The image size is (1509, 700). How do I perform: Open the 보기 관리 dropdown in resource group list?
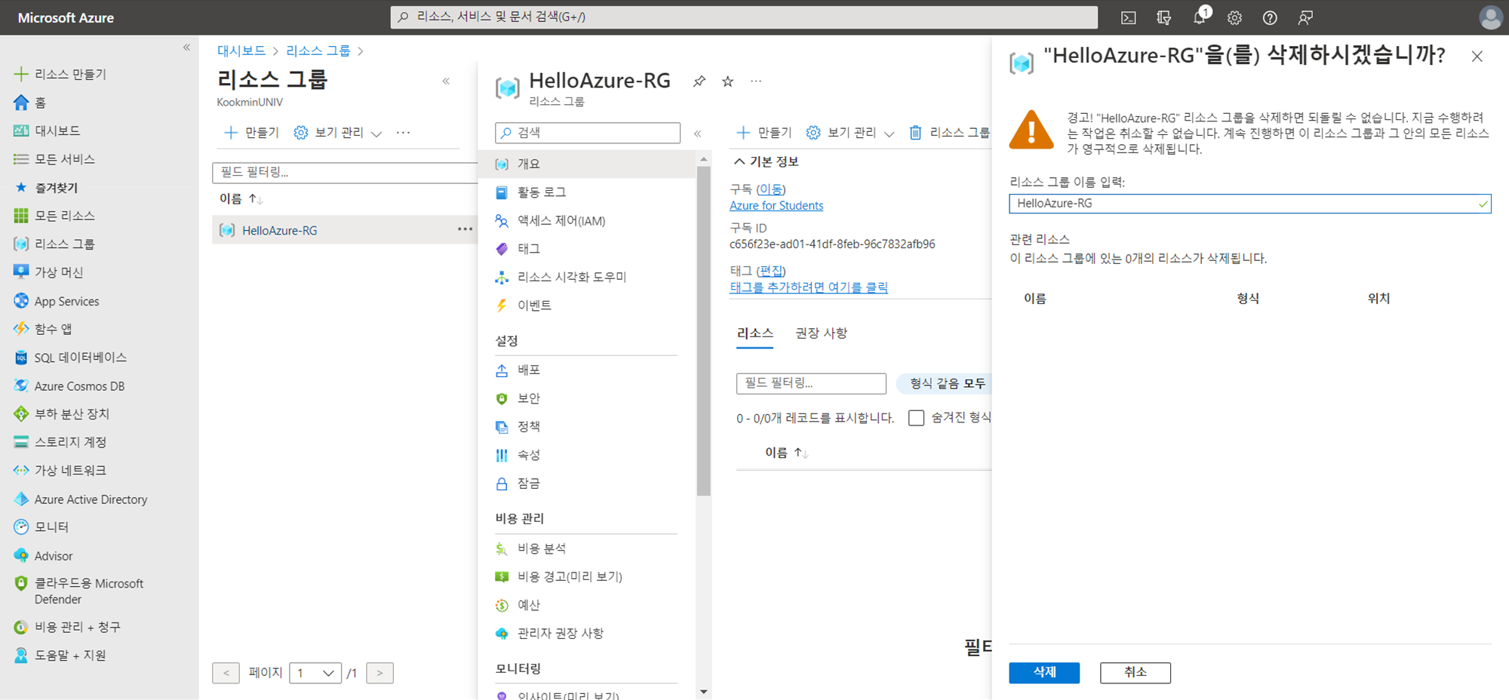pos(338,133)
